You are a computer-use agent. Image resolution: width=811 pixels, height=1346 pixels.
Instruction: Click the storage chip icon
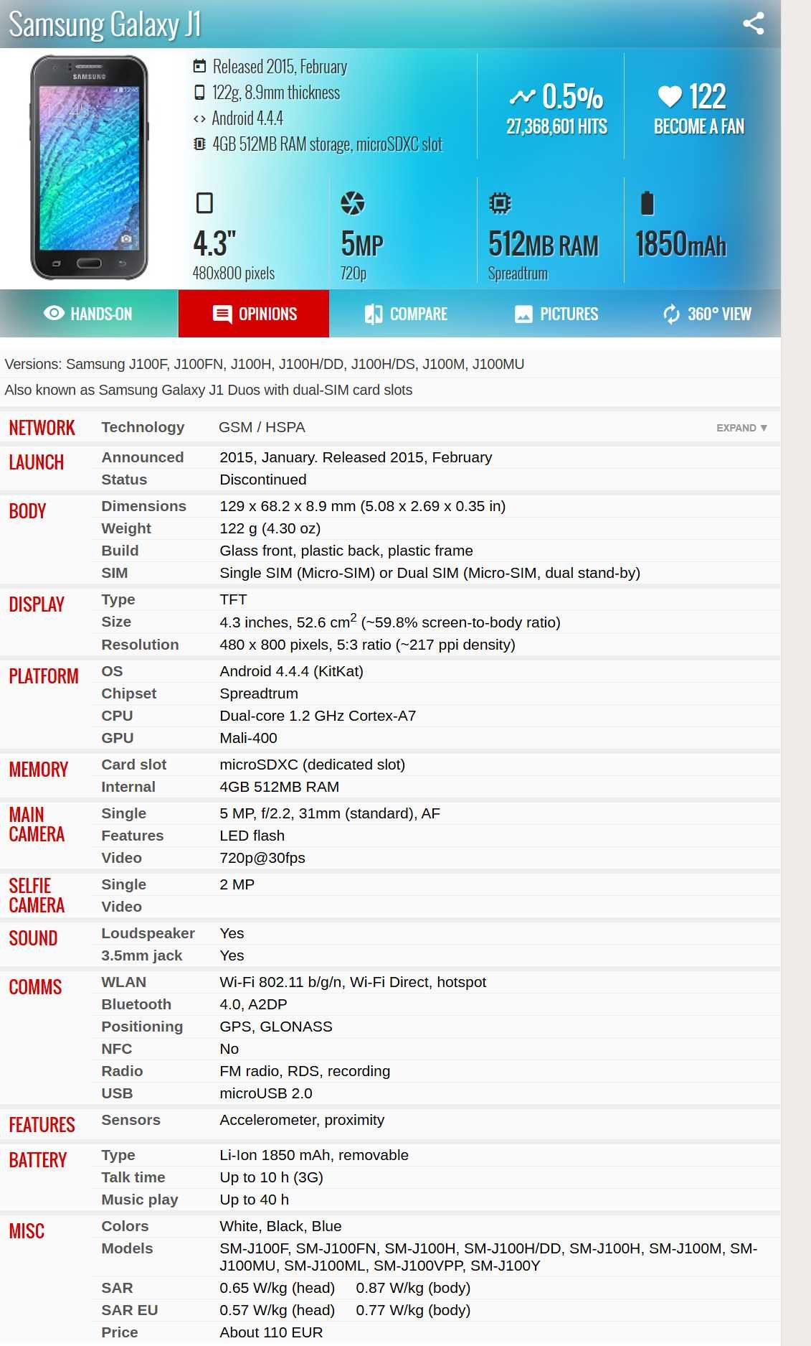pyautogui.click(x=199, y=144)
